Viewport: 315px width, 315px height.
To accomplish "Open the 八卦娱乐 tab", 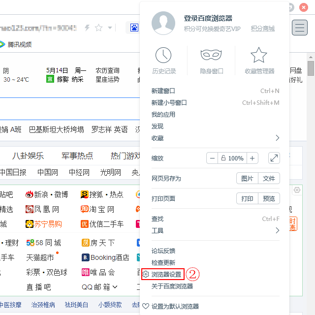I will click(28, 156).
